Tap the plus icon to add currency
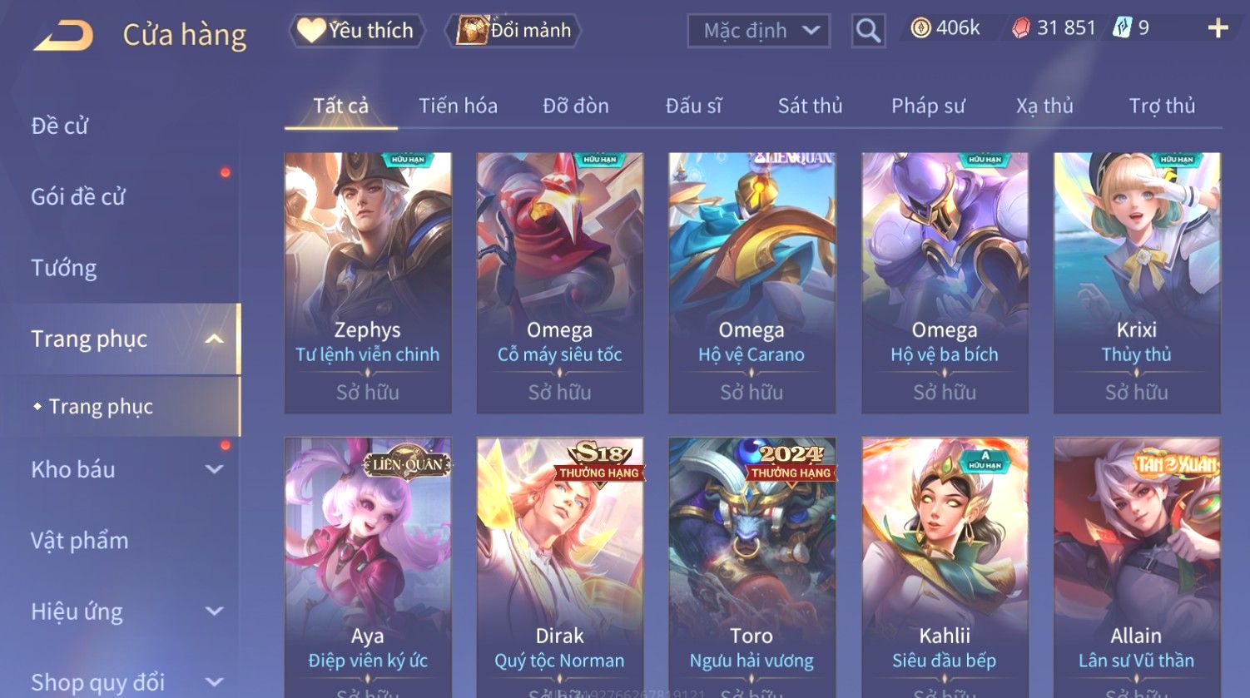1250x698 pixels. tap(1218, 28)
